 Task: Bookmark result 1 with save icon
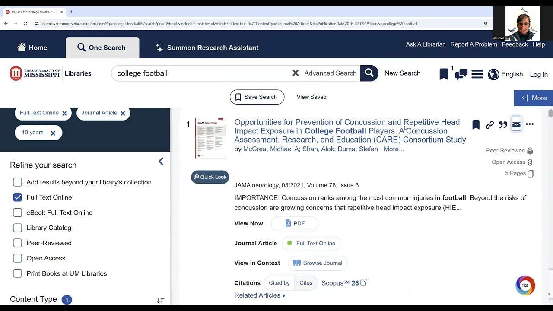coord(476,125)
